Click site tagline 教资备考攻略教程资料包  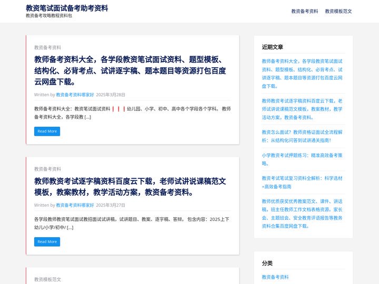coord(49,16)
